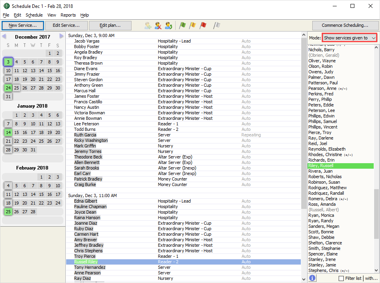380x283 pixels.
Task: Click the 'with...' filter link
Action: pyautogui.click(x=371, y=278)
